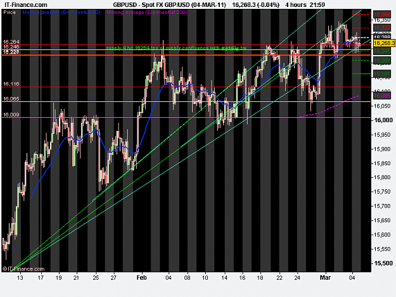Select the red 16,368 price tag
The image size is (396, 297).
pyautogui.click(x=382, y=15)
